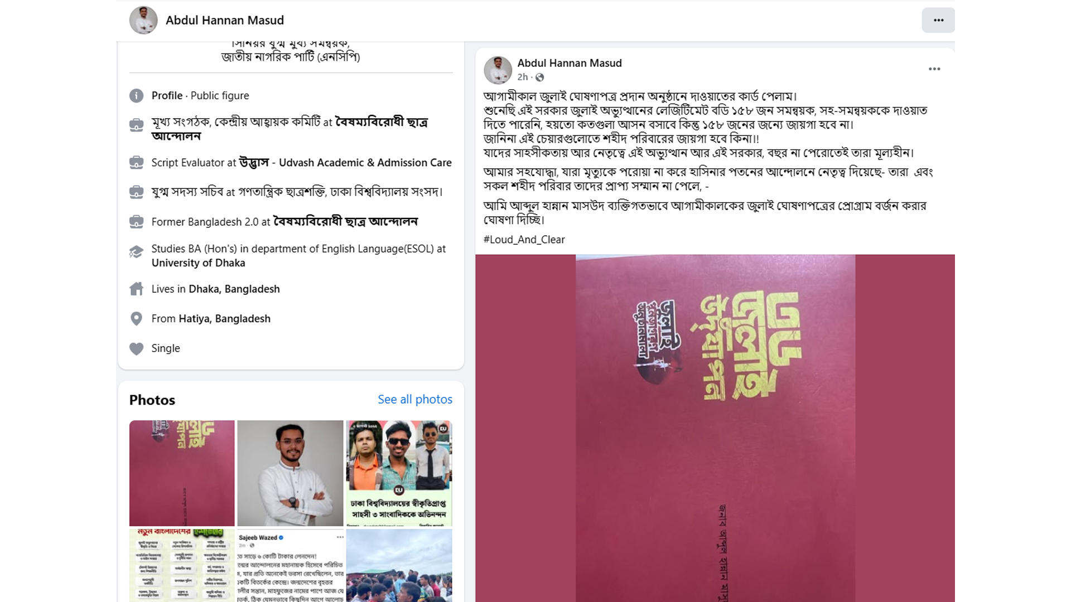The width and height of the screenshot is (1071, 602).
Task: Click the #Loud_And_Clear hashtag
Action: click(524, 240)
